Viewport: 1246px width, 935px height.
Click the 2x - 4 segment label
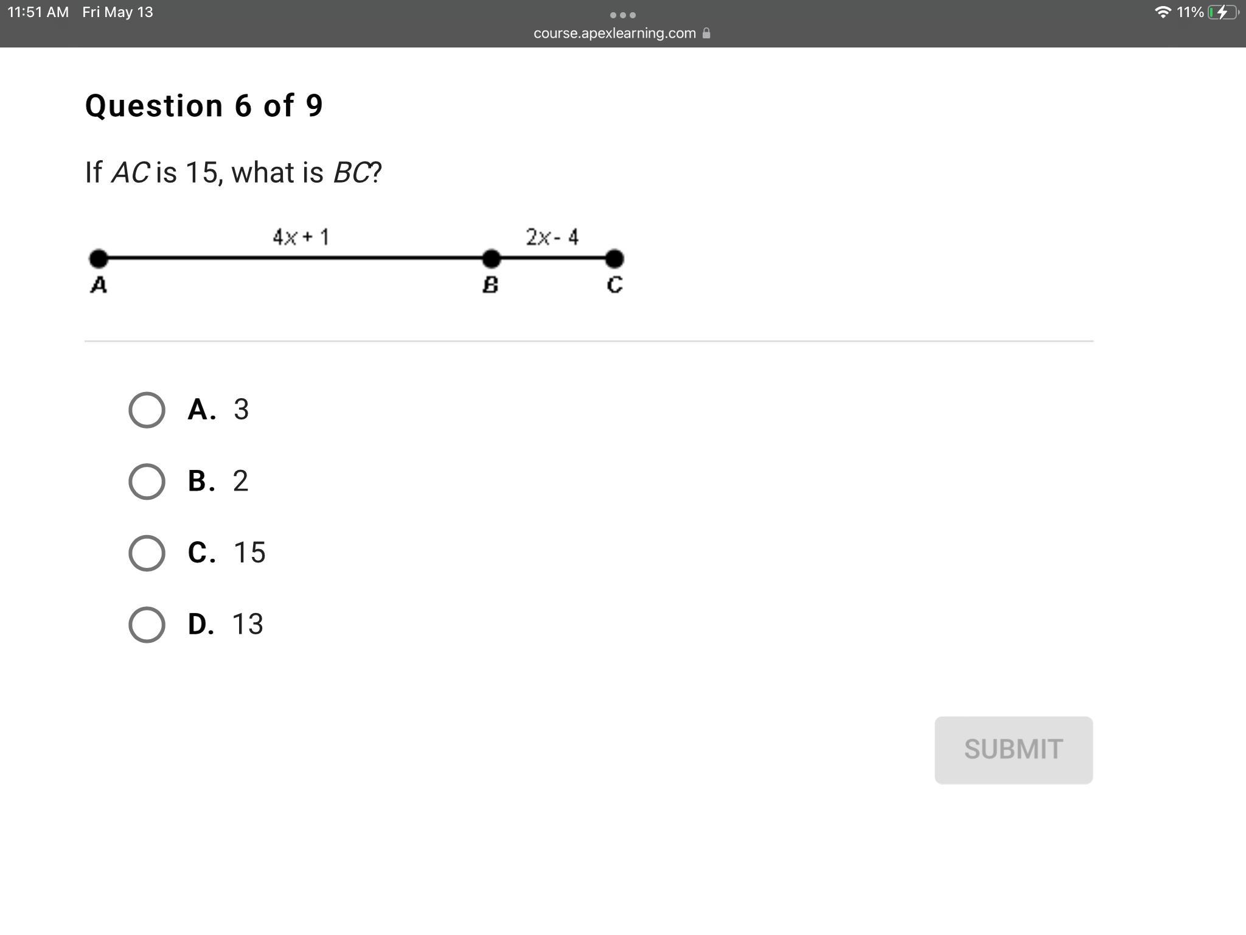[x=552, y=237]
